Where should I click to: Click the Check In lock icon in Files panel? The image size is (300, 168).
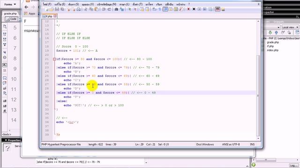(289, 33)
